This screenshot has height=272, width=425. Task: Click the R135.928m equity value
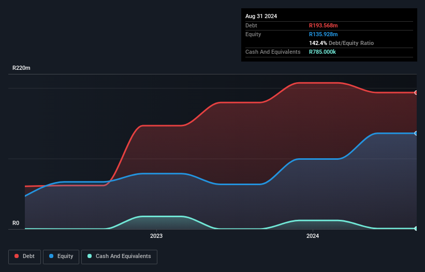pos(324,34)
